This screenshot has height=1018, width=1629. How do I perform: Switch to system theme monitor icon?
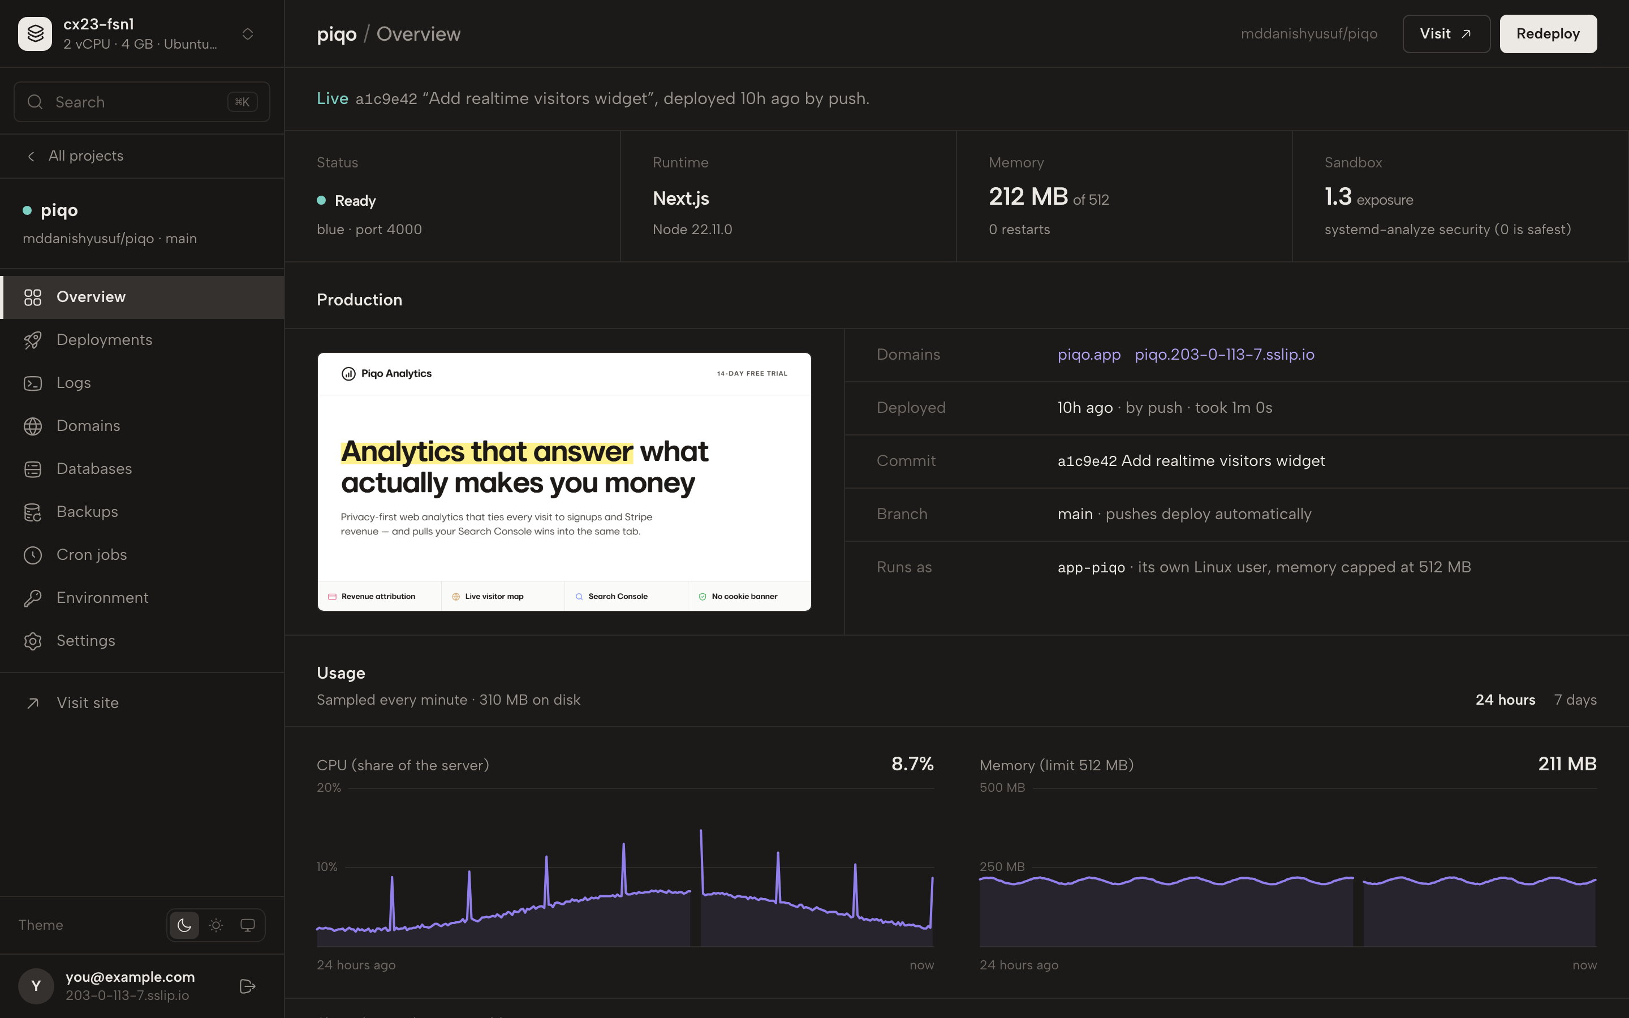pyautogui.click(x=248, y=925)
